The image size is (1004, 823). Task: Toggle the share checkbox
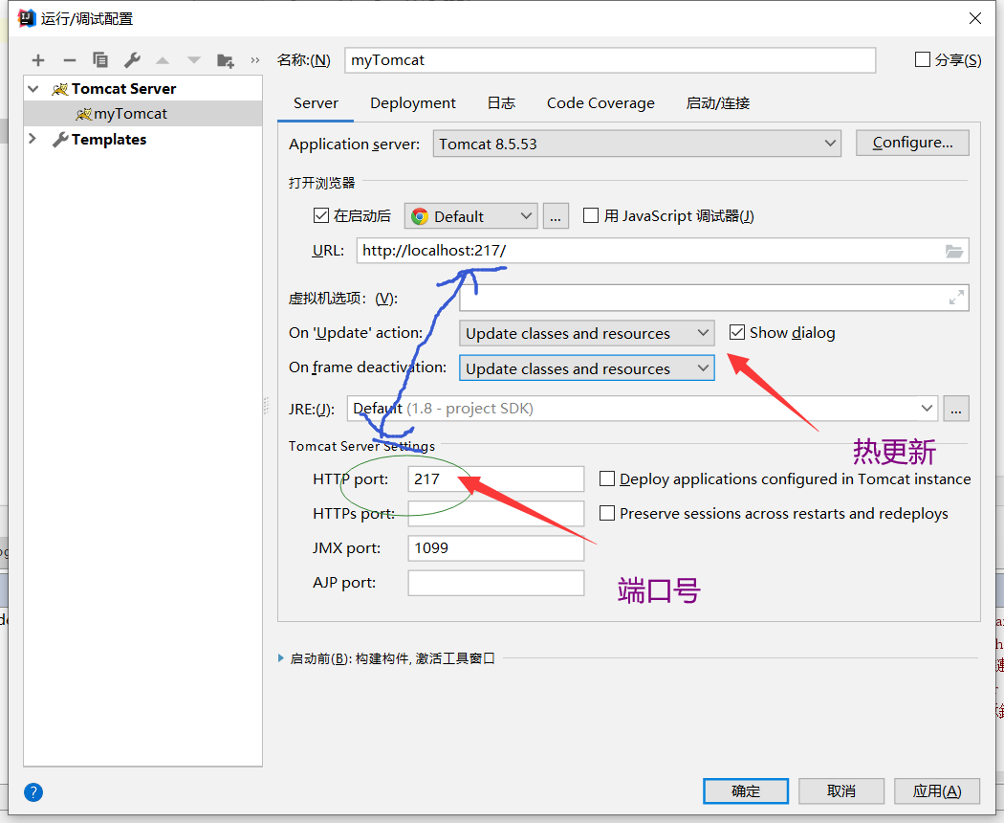[x=922, y=59]
